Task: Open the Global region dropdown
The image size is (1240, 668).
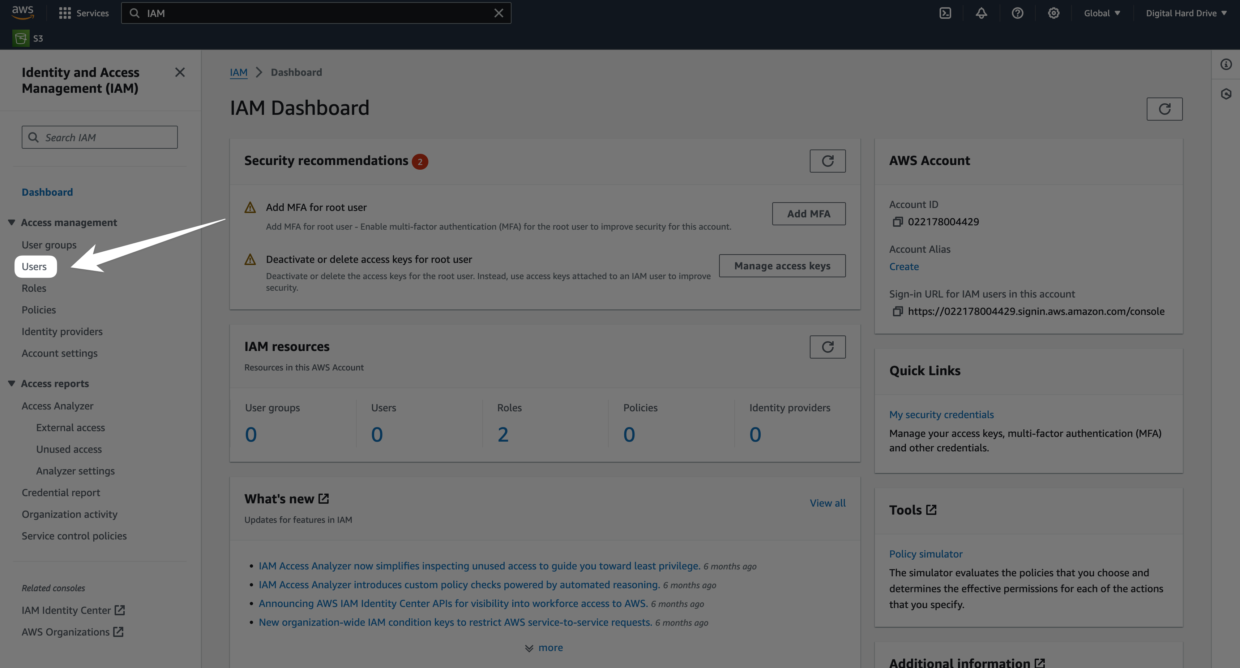Action: (1102, 13)
